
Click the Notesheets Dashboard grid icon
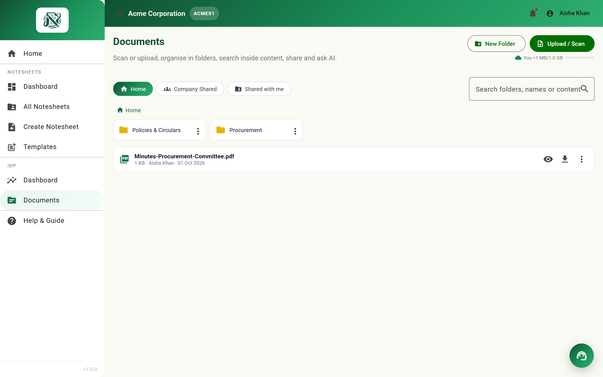tap(12, 87)
